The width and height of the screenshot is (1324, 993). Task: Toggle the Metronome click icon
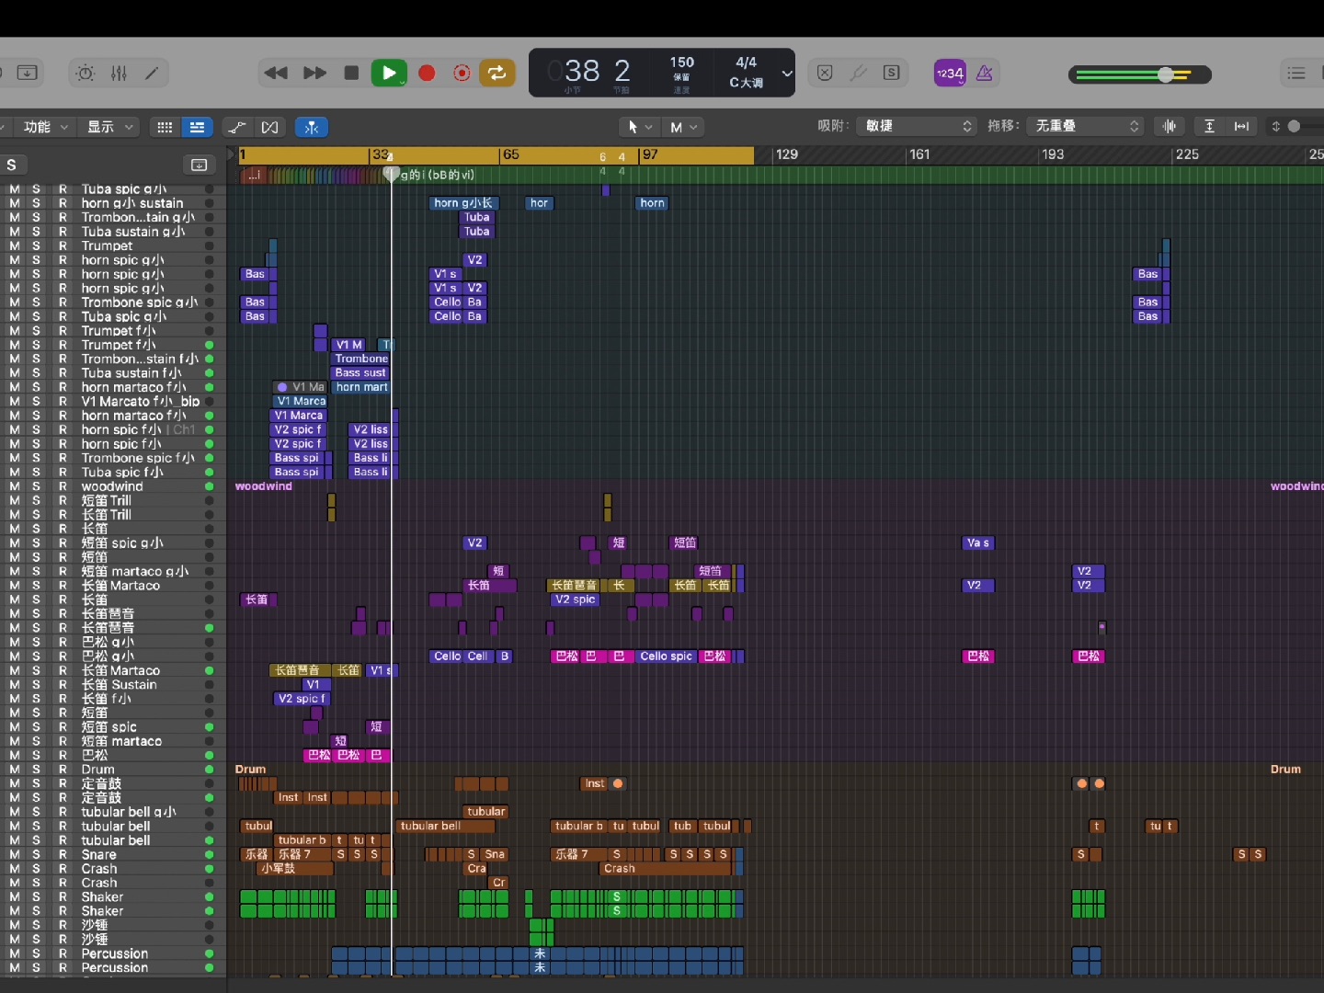pos(985,73)
